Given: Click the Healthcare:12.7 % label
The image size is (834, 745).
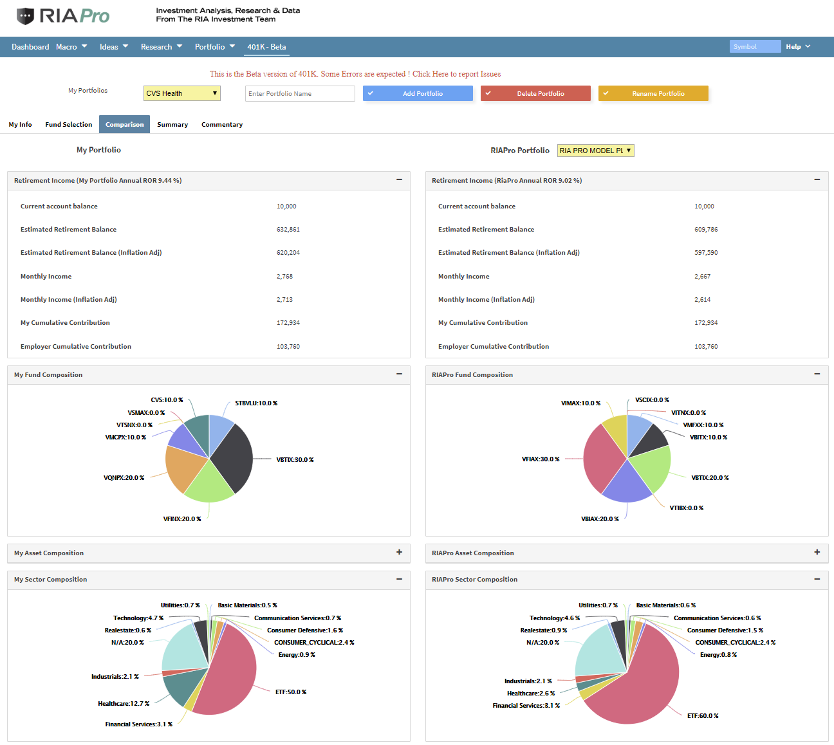Looking at the screenshot, I should pos(124,704).
